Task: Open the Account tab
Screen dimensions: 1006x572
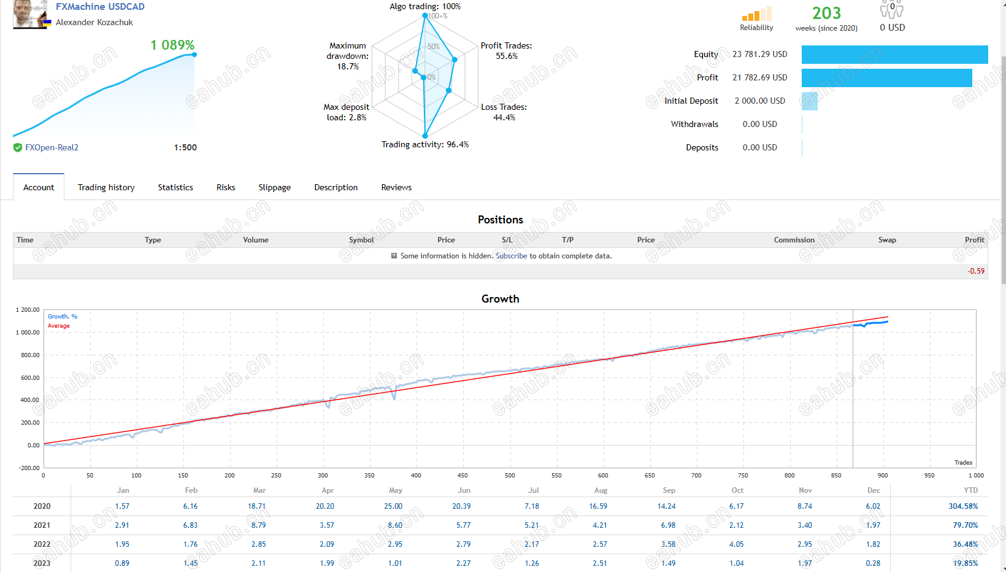Action: pyautogui.click(x=39, y=187)
